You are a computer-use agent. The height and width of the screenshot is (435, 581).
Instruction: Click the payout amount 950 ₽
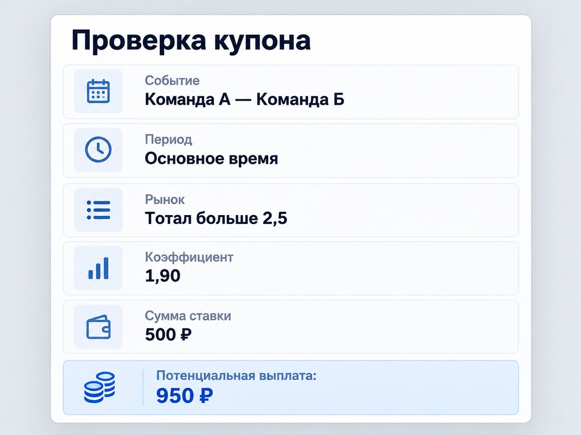click(x=184, y=396)
